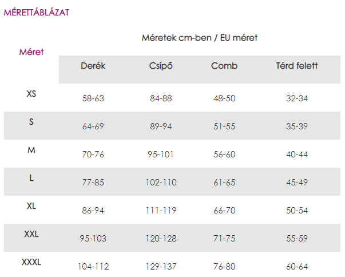Click the XXXL size row label
This screenshot has width=345, height=277.
point(31,262)
